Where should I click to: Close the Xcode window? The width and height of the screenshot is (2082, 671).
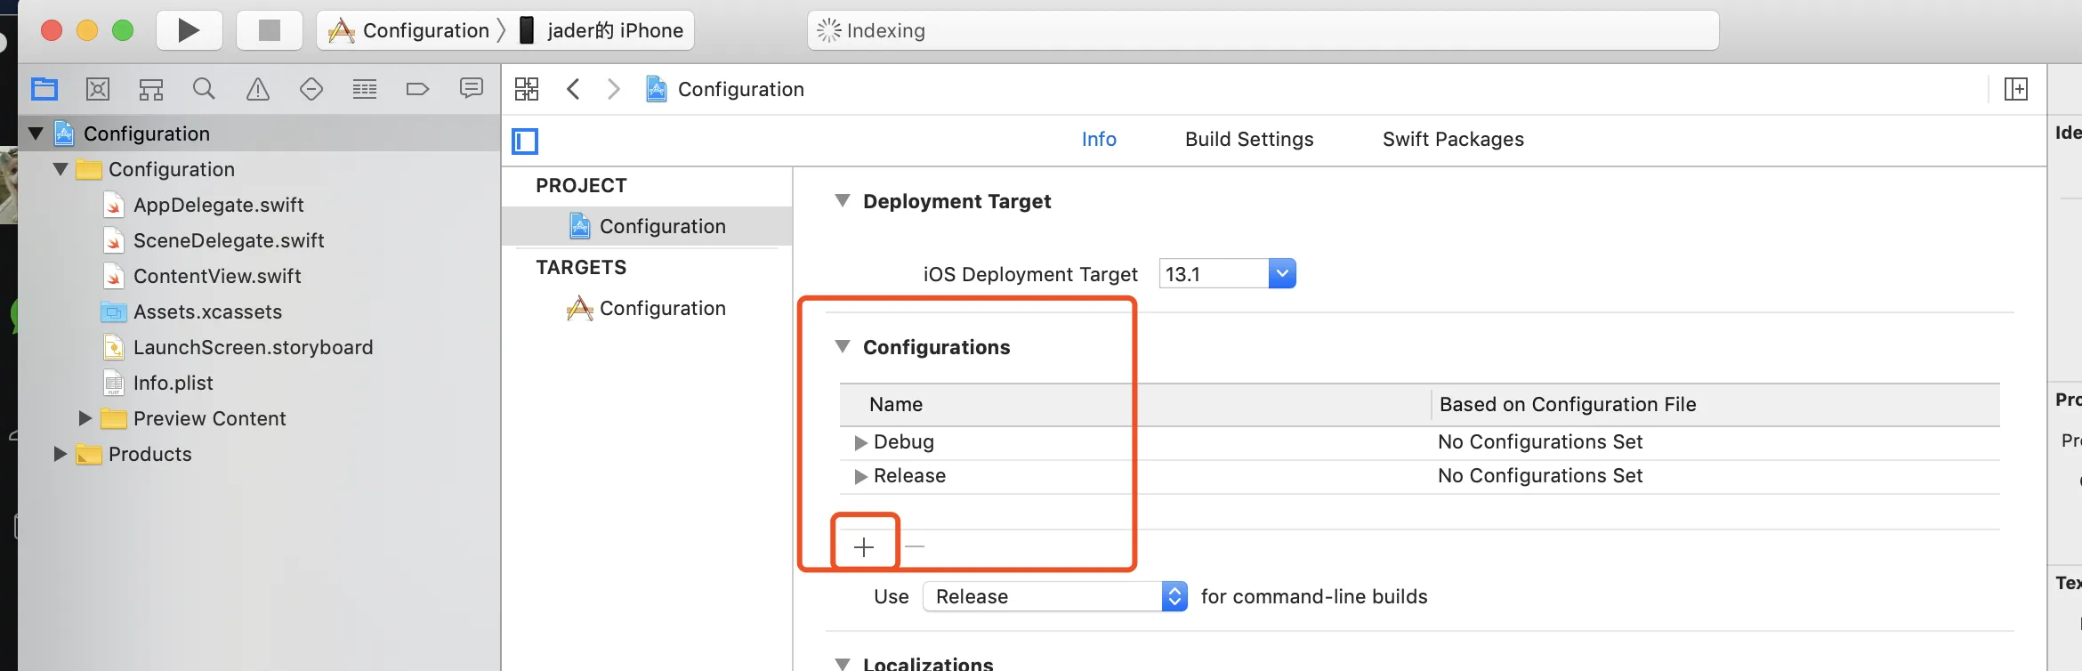[x=52, y=30]
